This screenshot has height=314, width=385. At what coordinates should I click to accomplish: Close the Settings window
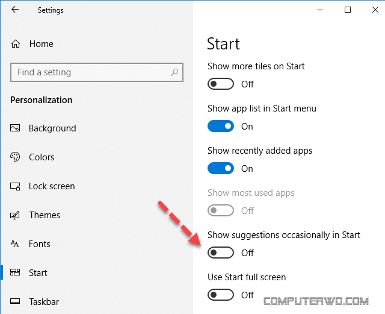(375, 10)
